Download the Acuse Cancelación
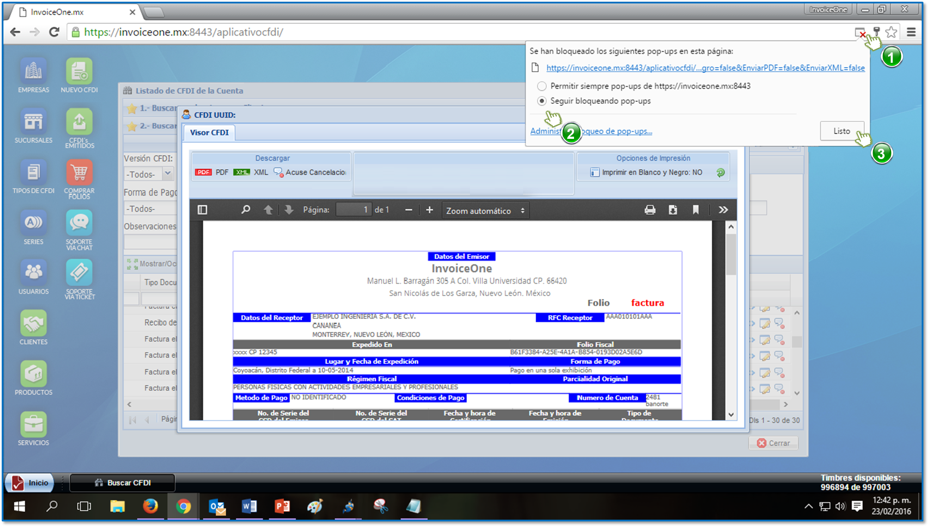929x527 pixels. coord(310,172)
